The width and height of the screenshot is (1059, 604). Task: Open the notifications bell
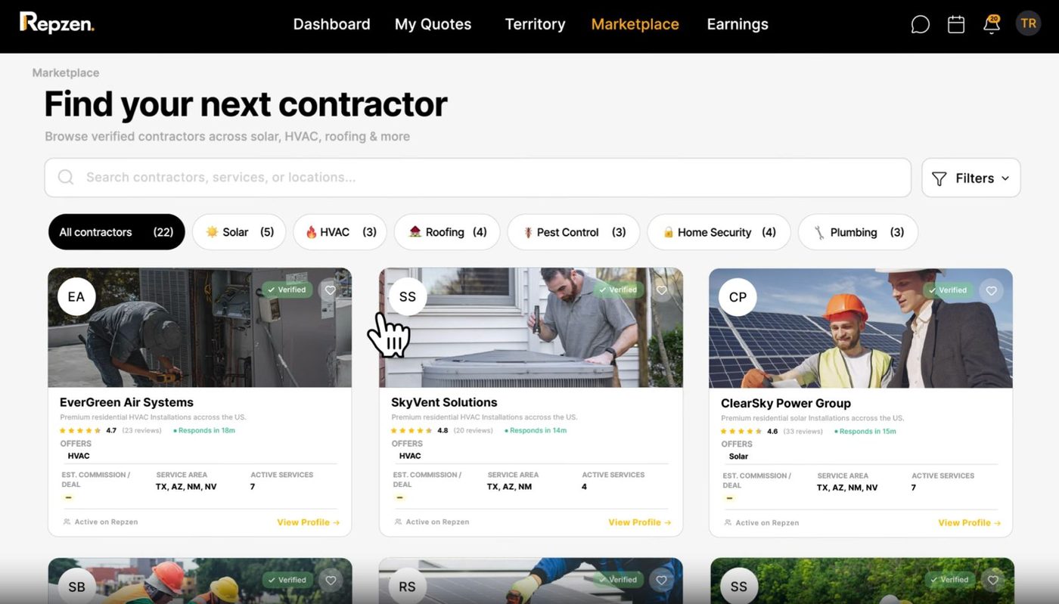992,24
